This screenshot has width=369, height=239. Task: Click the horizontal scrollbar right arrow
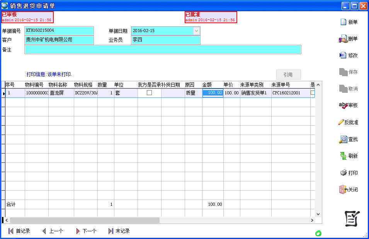[x=312, y=220]
